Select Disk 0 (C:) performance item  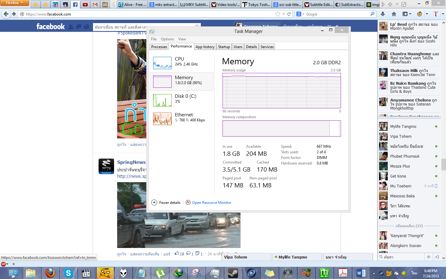pyautogui.click(x=182, y=100)
